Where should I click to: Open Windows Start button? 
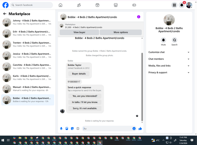coord(3,140)
